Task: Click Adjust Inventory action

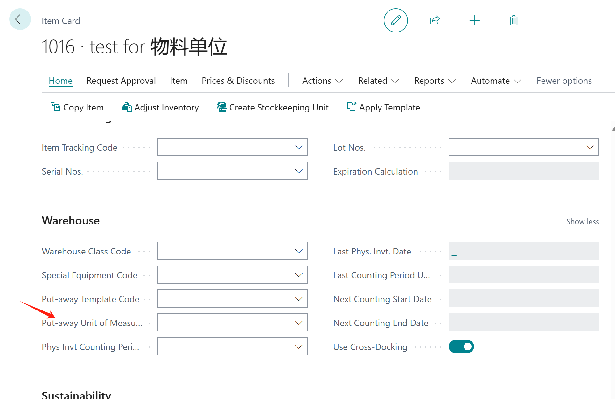Action: coord(160,107)
